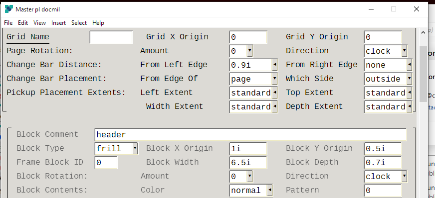Expand Top Extent standard arrow
Screen dimensions: 435x198
pos(410,93)
